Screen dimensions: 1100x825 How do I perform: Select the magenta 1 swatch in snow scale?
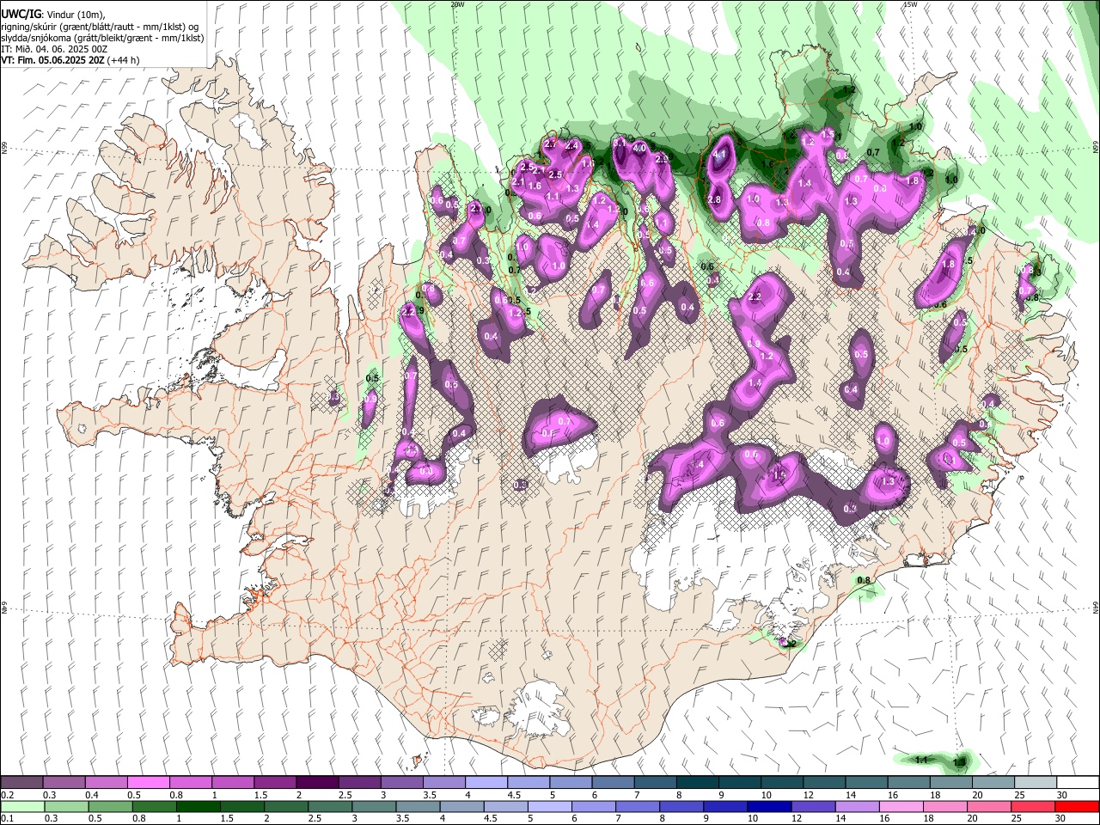(x=232, y=783)
